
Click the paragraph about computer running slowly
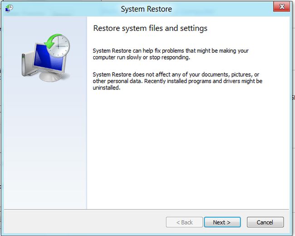[x=171, y=54]
